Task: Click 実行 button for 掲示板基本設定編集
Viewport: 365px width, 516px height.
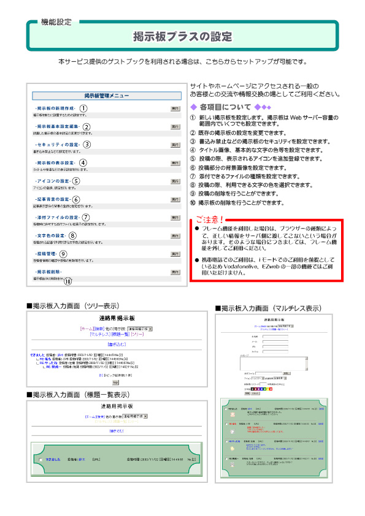Action: click(x=175, y=127)
